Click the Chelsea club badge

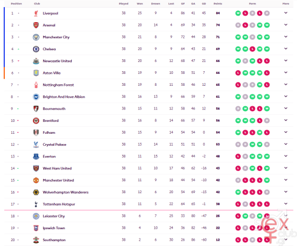pos(36,49)
